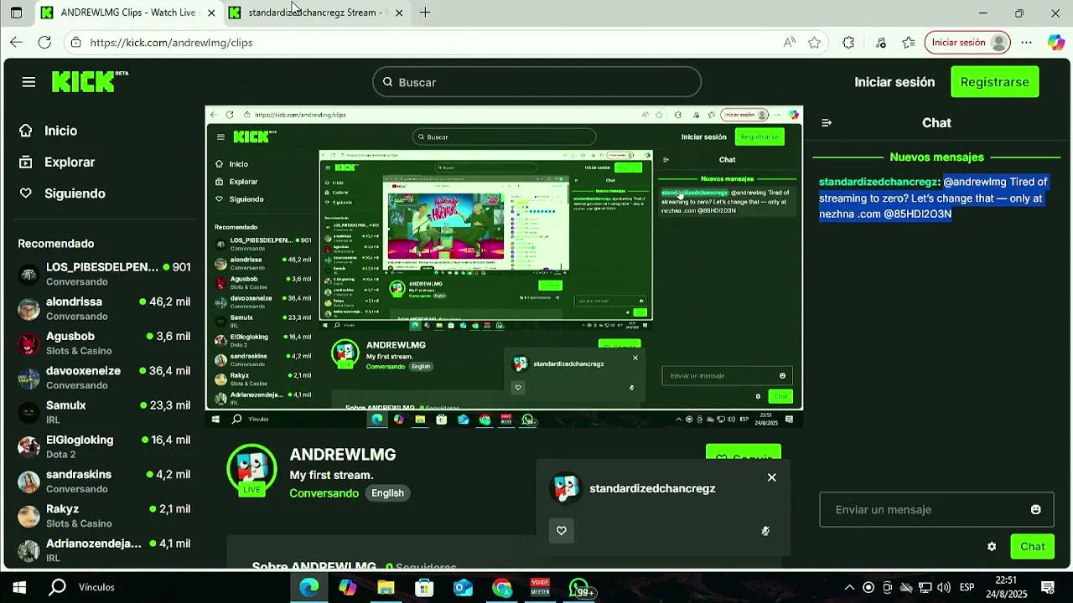Image resolution: width=1073 pixels, height=603 pixels.
Task: Open davooxeneize recommended channel
Action: [105, 378]
